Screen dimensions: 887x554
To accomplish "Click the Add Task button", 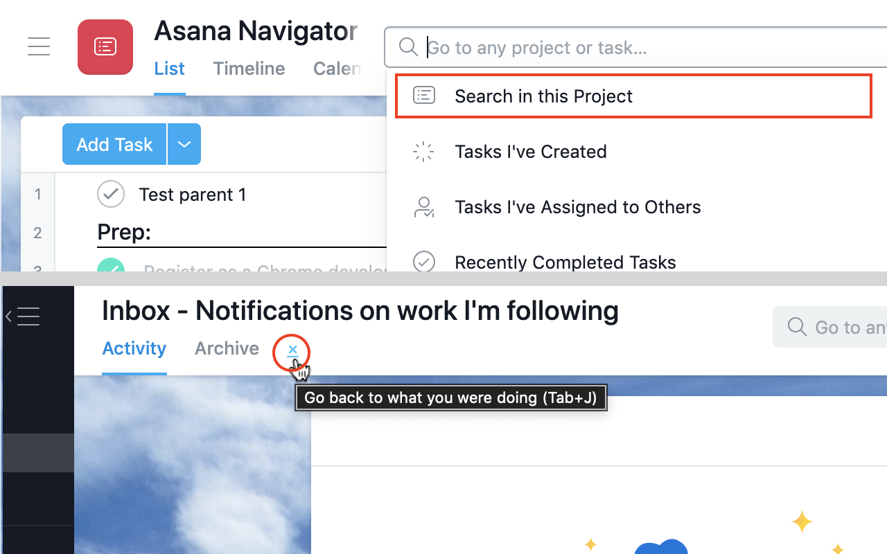I will pos(114,144).
